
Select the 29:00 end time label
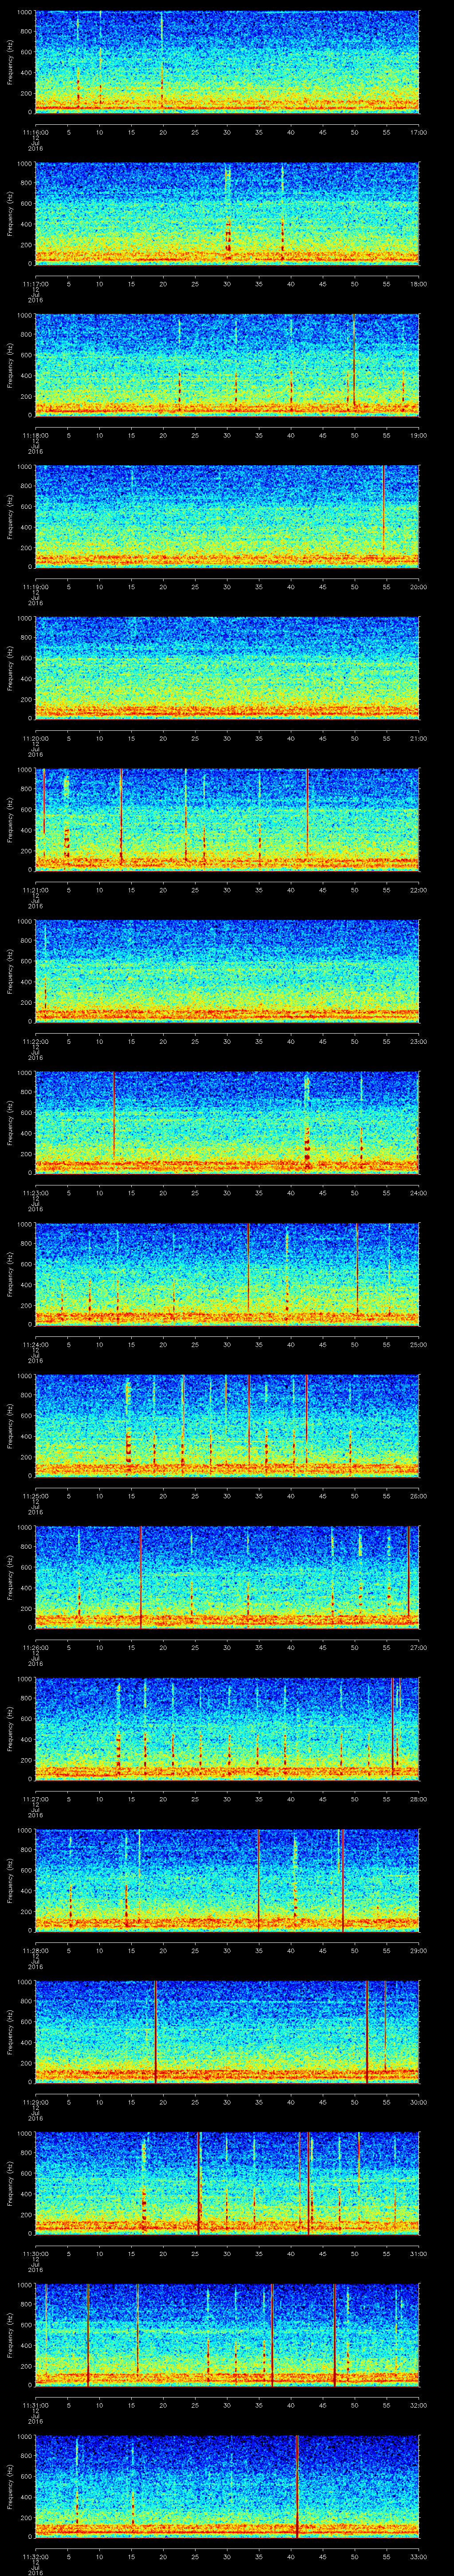418,1950
